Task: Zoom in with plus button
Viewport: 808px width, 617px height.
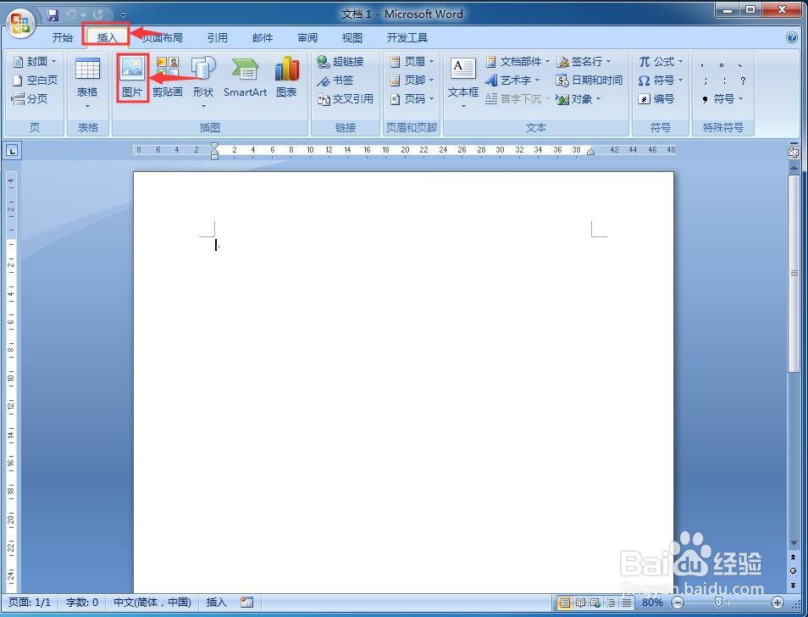Action: [x=777, y=602]
